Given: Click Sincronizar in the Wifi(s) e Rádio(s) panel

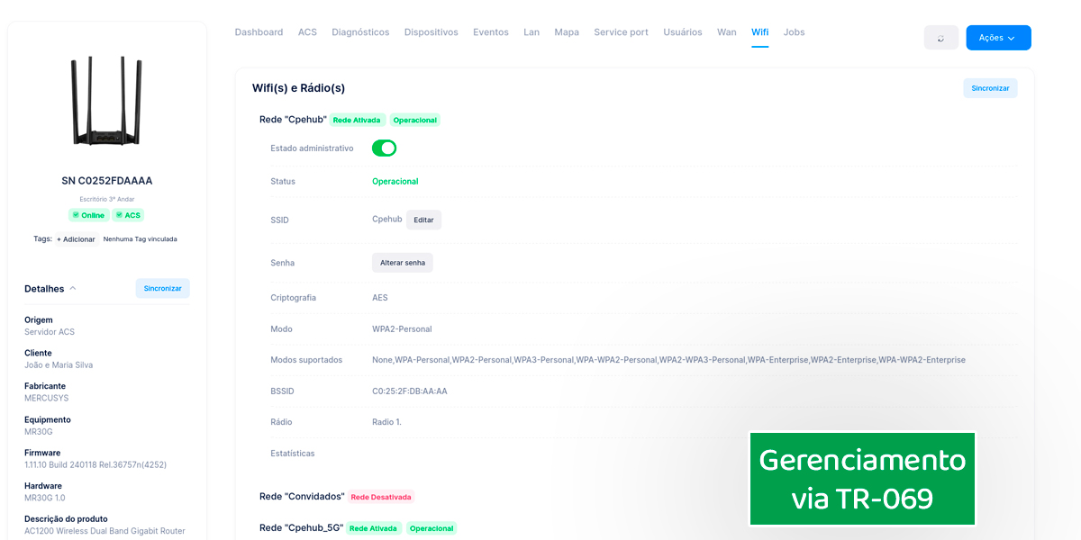Looking at the screenshot, I should point(990,88).
